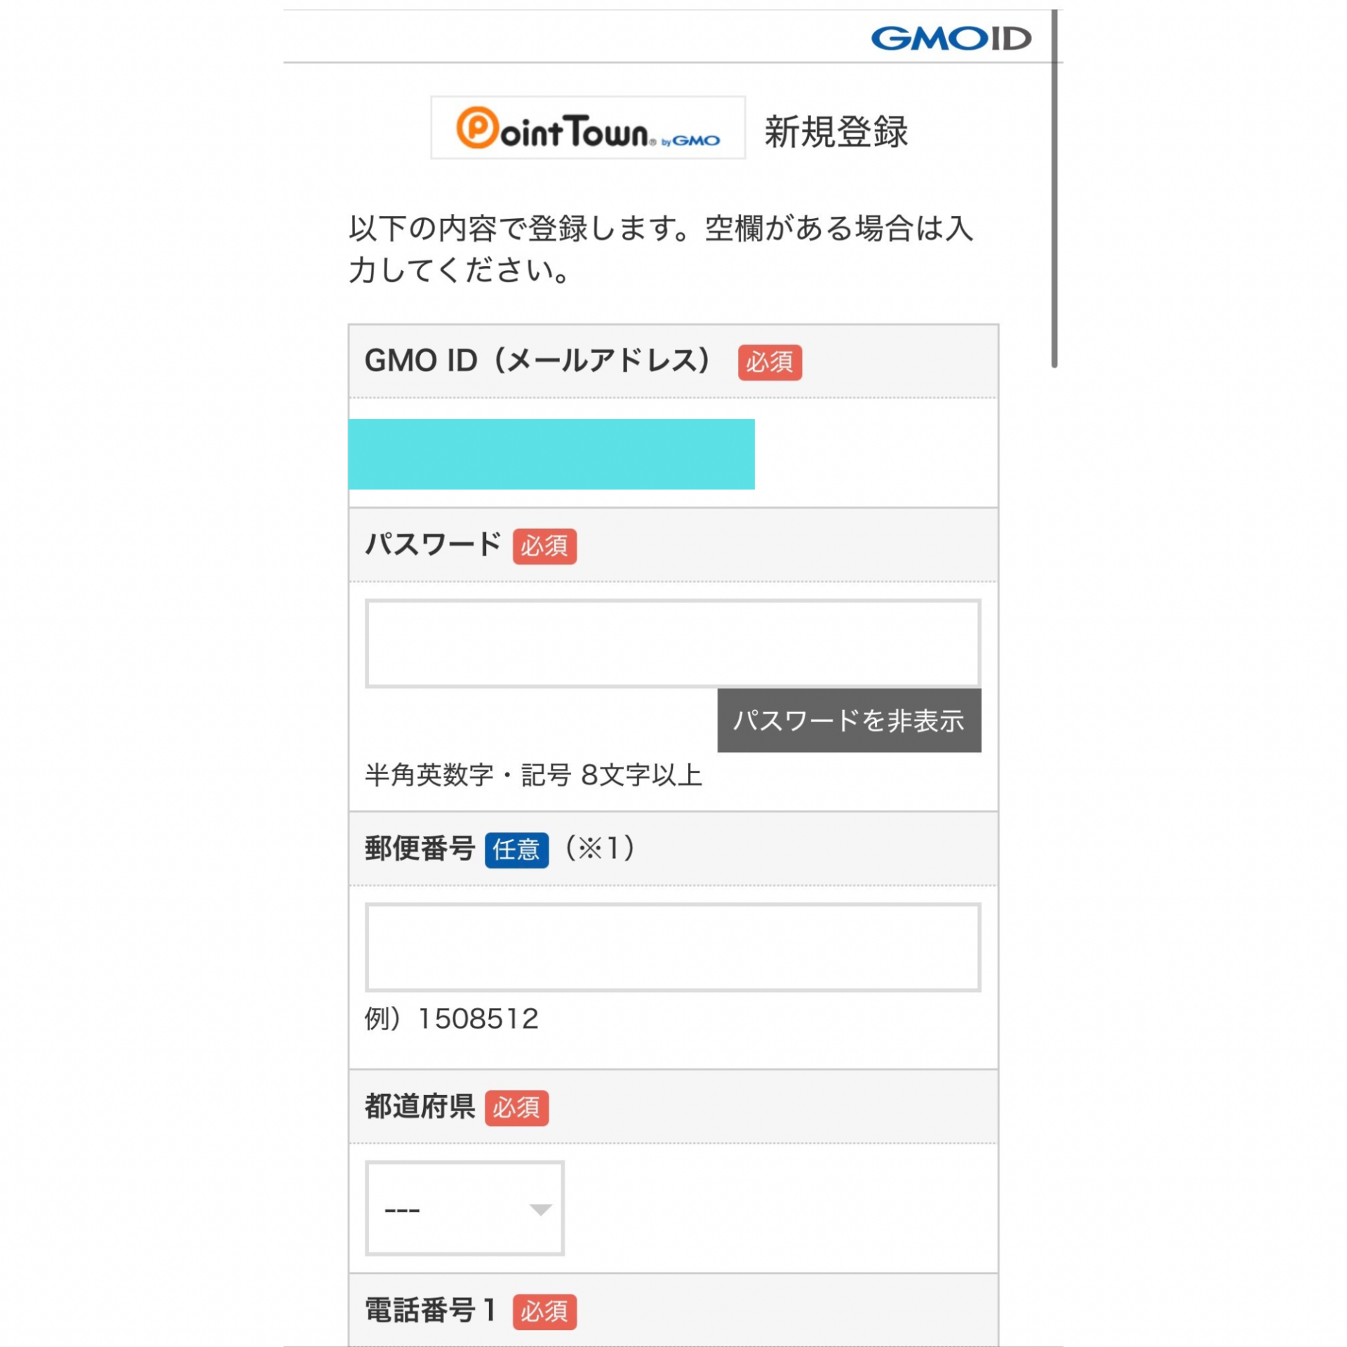This screenshot has width=1347, height=1347.
Task: Open the 都道府県 prefecture dropdown
Action: [464, 1208]
